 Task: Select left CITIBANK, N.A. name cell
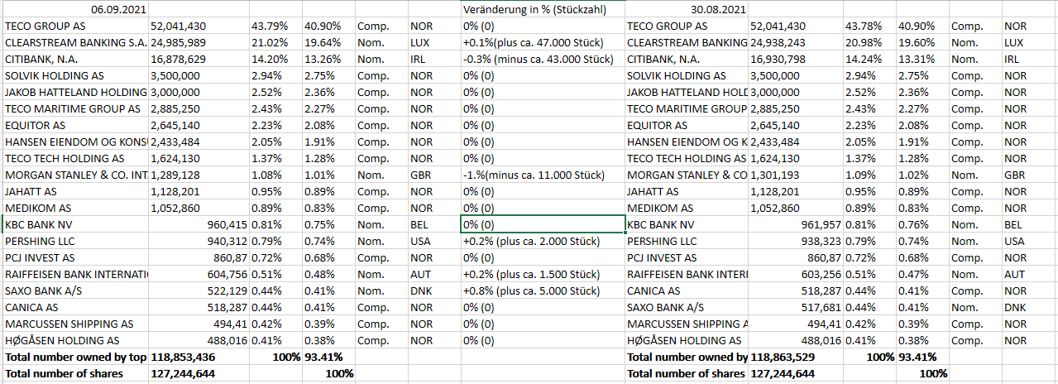point(75,60)
